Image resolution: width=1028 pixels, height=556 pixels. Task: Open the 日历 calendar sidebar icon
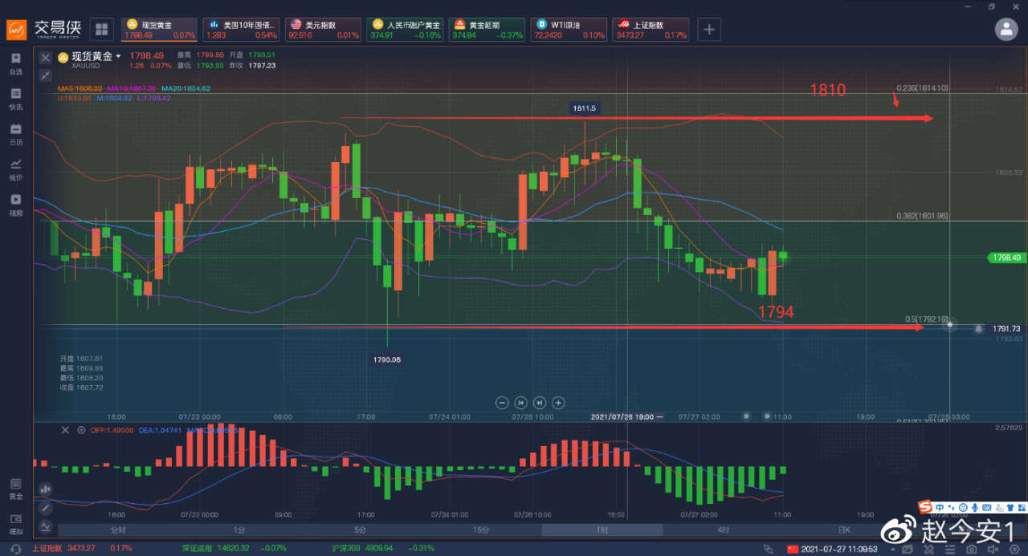point(16,133)
